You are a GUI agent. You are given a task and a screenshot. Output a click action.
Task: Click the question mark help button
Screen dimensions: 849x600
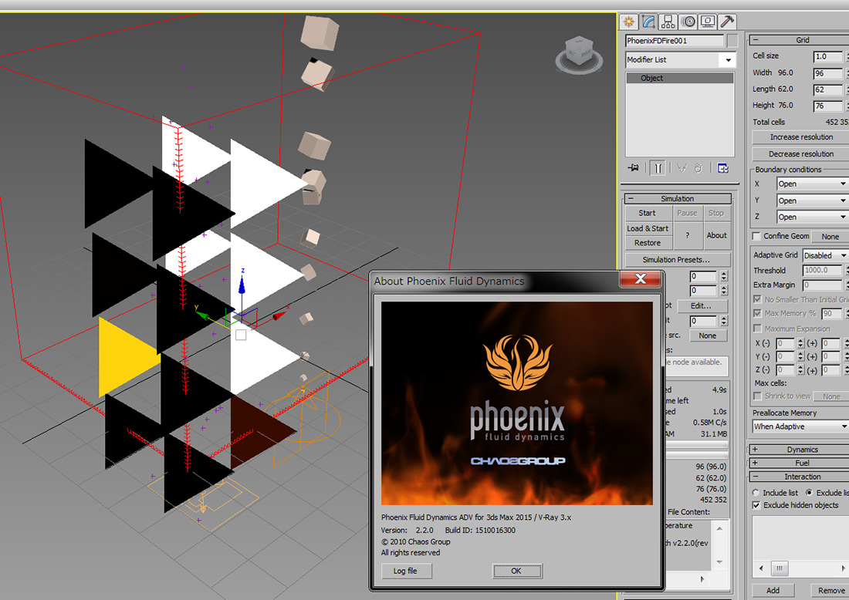tap(687, 235)
